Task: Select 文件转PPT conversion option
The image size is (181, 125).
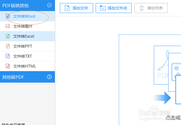Action: click(x=27, y=46)
